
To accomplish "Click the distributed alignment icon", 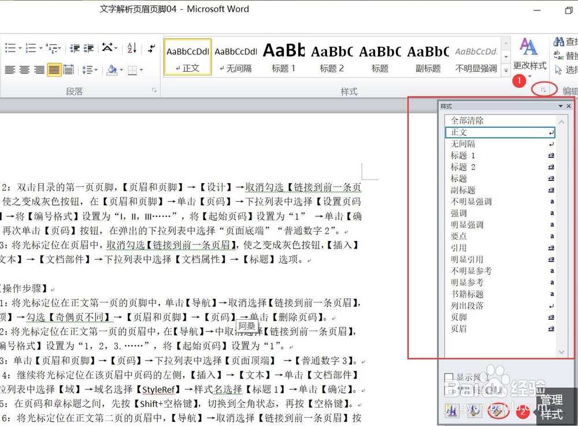I will tap(69, 69).
